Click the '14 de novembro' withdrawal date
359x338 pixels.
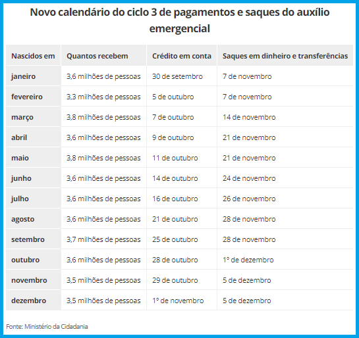249,117
